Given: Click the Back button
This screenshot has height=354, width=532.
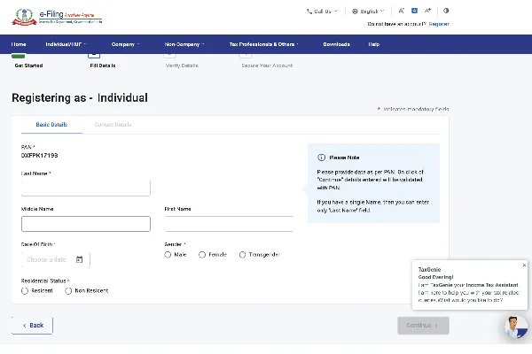Looking at the screenshot, I should point(32,325).
